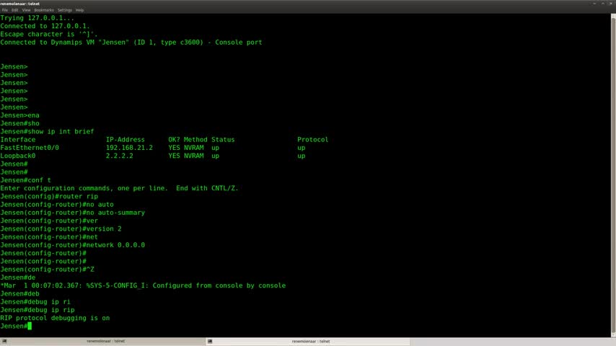Click the terminal icon on second tab
The height and width of the screenshot is (346, 616).
coord(210,341)
